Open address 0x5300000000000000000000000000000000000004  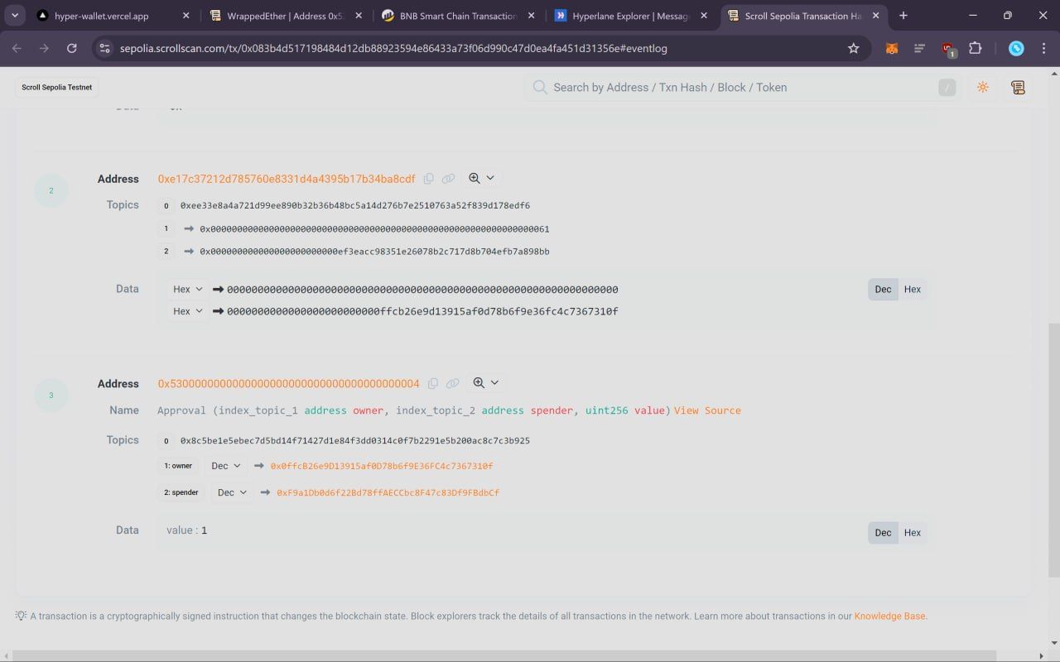(x=288, y=383)
